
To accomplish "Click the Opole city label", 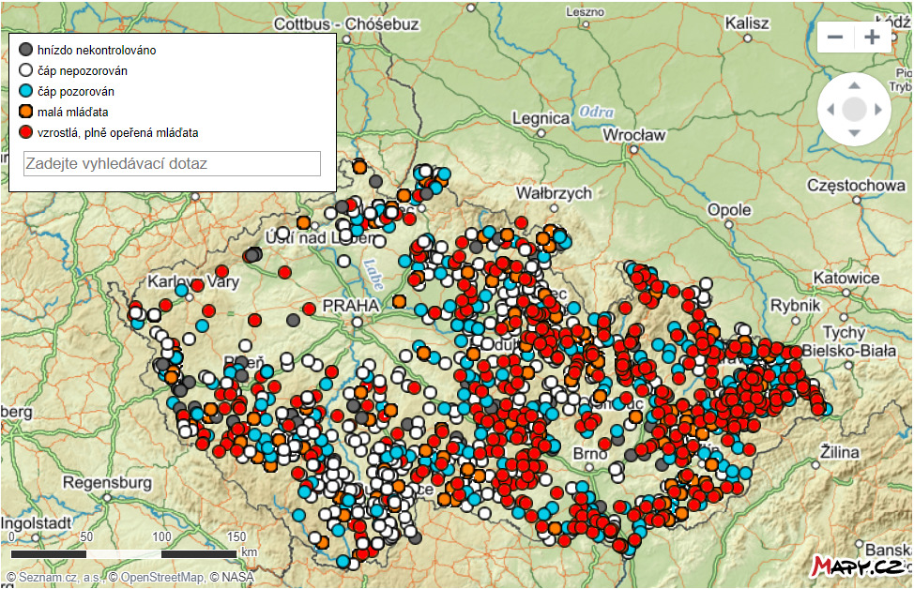I will point(729,210).
